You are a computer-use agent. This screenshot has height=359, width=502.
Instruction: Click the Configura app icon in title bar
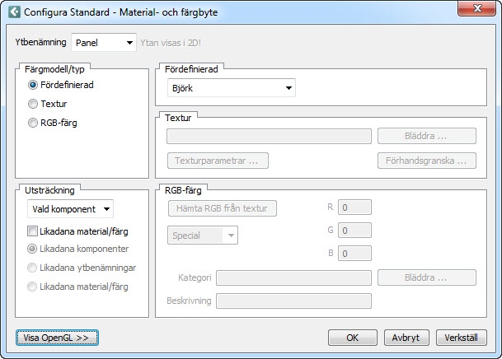point(13,12)
